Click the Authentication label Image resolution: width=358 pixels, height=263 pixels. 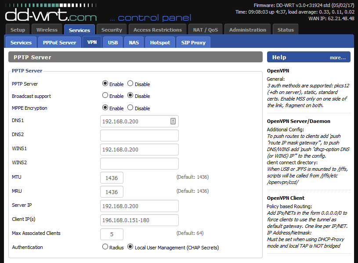coord(27,247)
